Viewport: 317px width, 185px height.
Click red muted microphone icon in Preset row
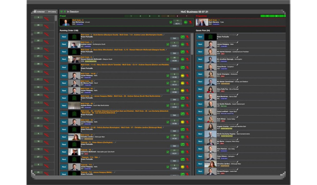click(190, 22)
